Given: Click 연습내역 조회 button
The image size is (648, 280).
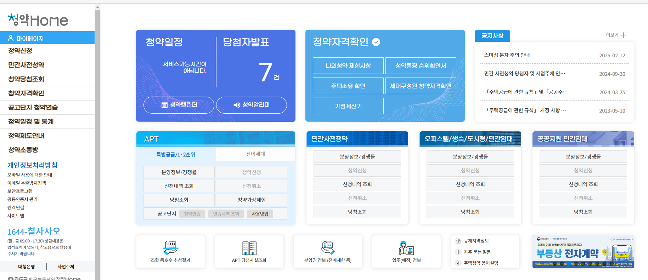Looking at the screenshot, I should coord(226,214).
